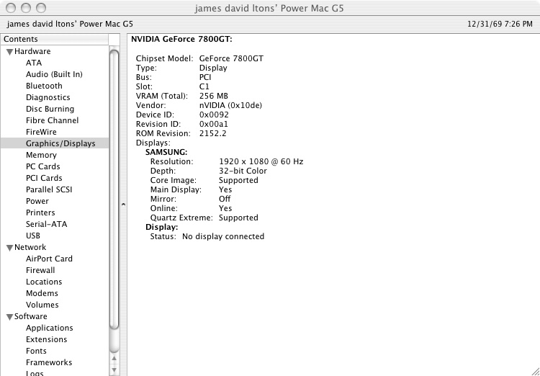Collapse the Network disclosure triangle
This screenshot has width=540, height=376.
[10, 248]
